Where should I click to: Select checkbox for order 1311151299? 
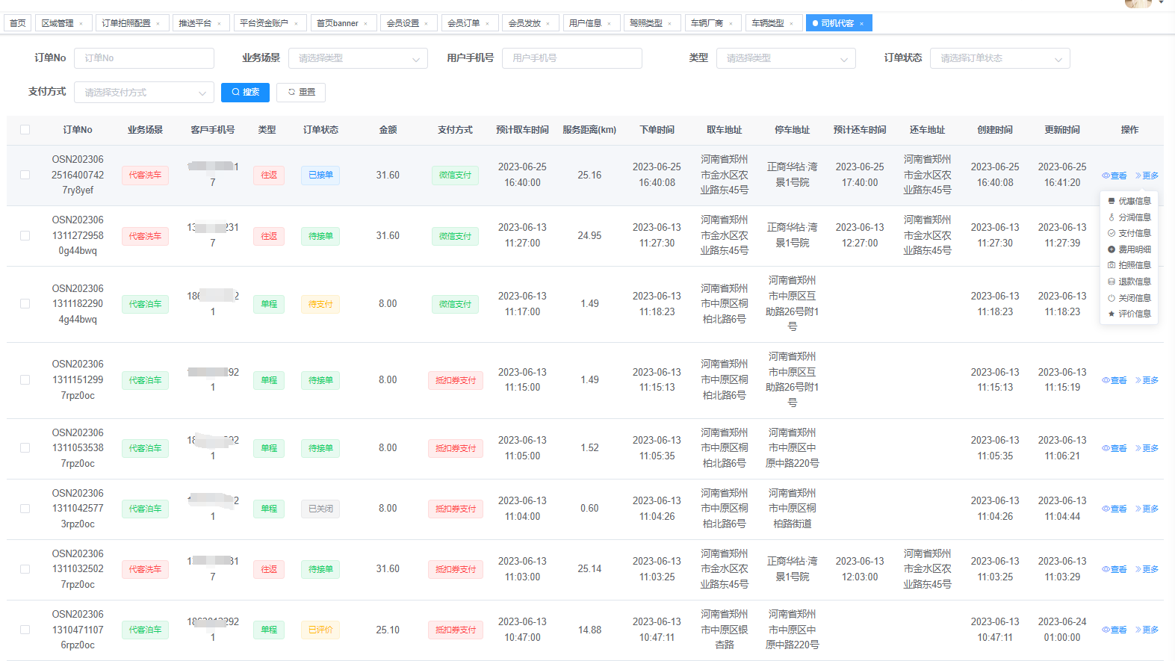pyautogui.click(x=25, y=380)
